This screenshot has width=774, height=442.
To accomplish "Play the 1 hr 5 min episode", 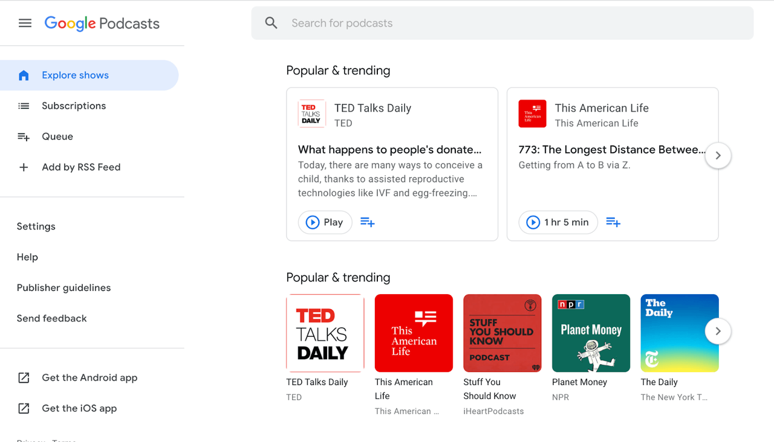I will pyautogui.click(x=558, y=222).
